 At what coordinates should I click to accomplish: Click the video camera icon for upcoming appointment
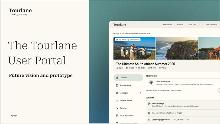pos(149,120)
